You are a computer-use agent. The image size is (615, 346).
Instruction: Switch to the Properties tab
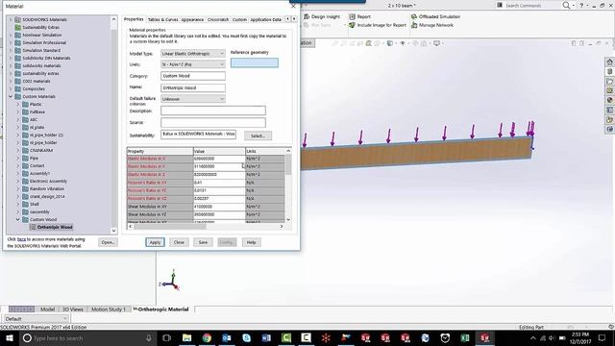coord(134,19)
